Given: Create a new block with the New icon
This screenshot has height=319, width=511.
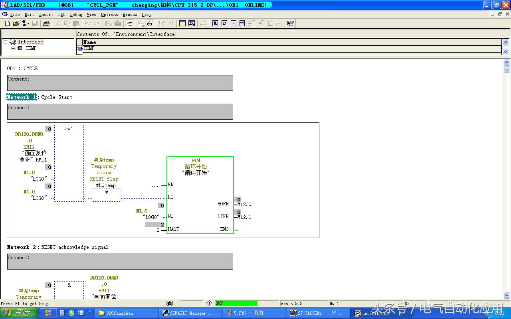Looking at the screenshot, I should (x=7, y=23).
